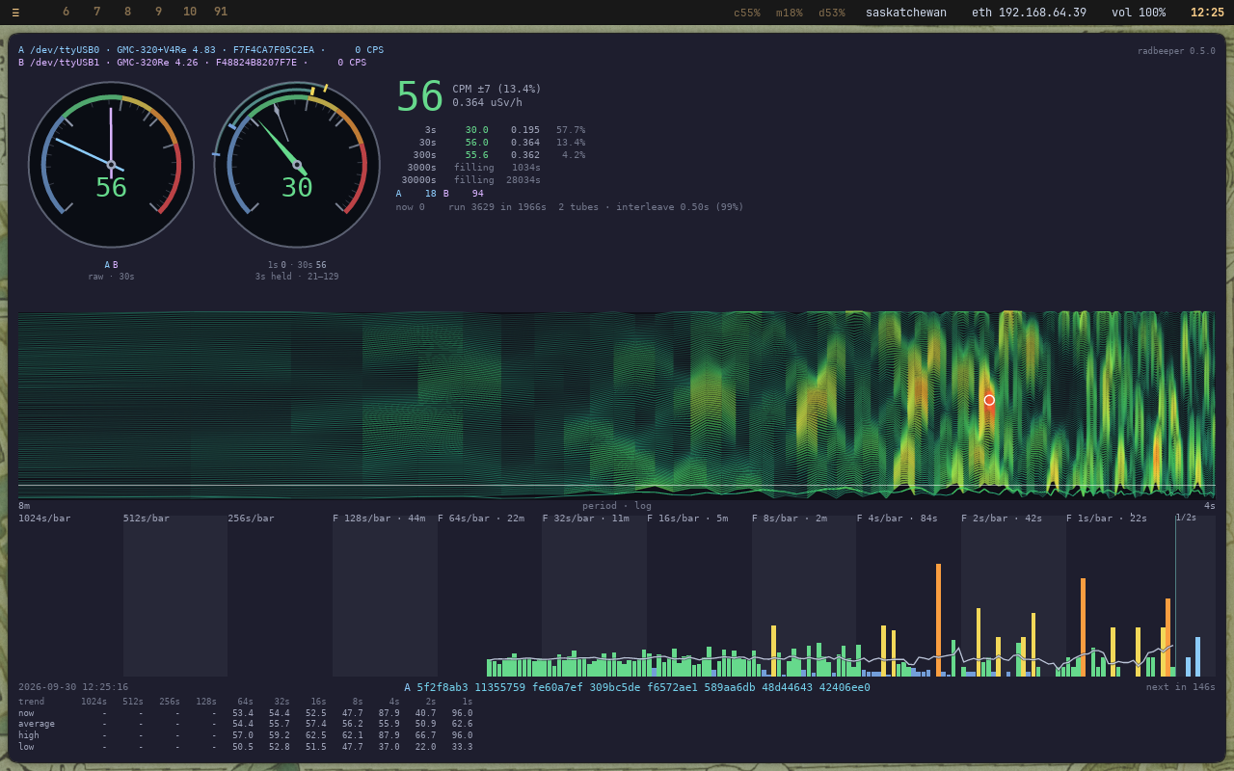Click the memory indicator "m18%"
This screenshot has height=771, width=1234.
pyautogui.click(x=790, y=13)
